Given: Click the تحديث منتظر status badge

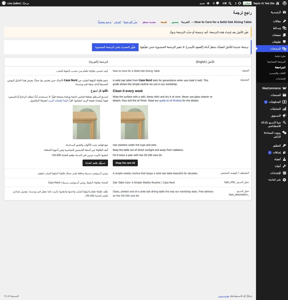Looking at the screenshot, I should (x=149, y=22).
